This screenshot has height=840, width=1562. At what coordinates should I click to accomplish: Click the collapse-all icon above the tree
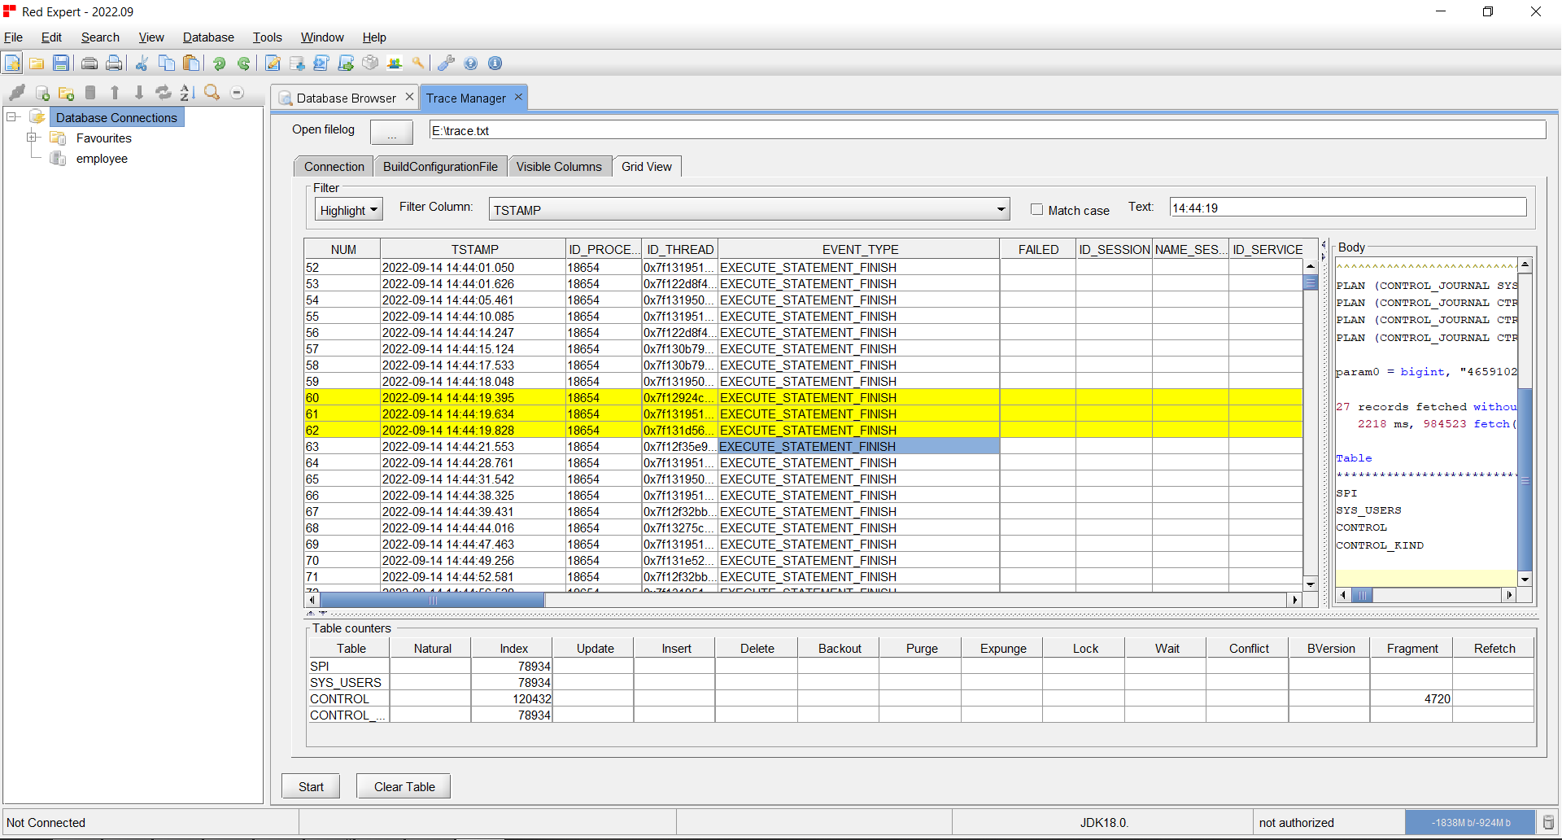(237, 93)
